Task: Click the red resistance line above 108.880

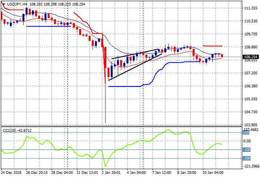Action: (213, 46)
